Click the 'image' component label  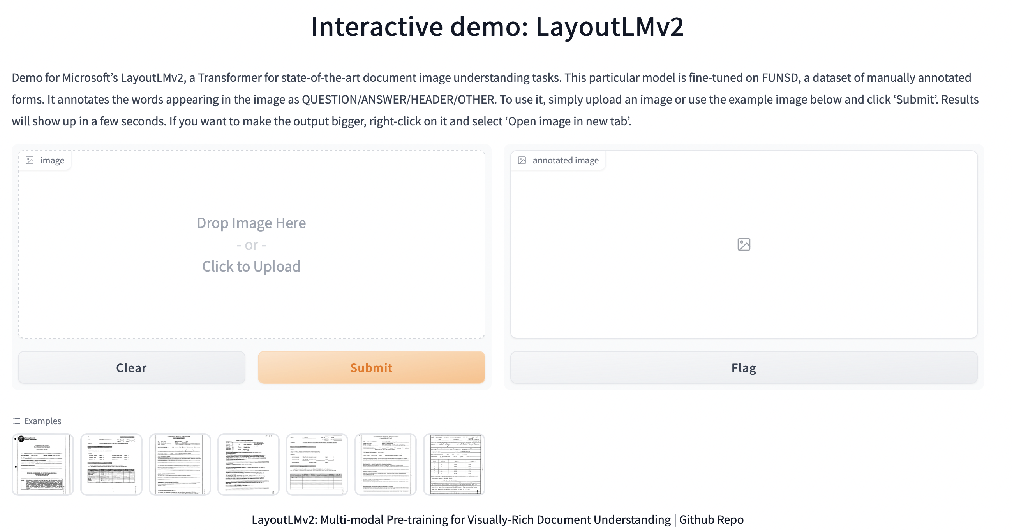pyautogui.click(x=52, y=160)
